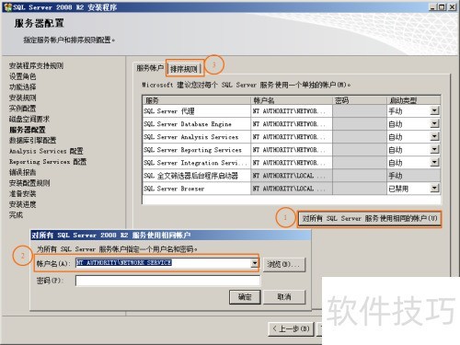Click the 浏览(B)... button

pyautogui.click(x=284, y=264)
